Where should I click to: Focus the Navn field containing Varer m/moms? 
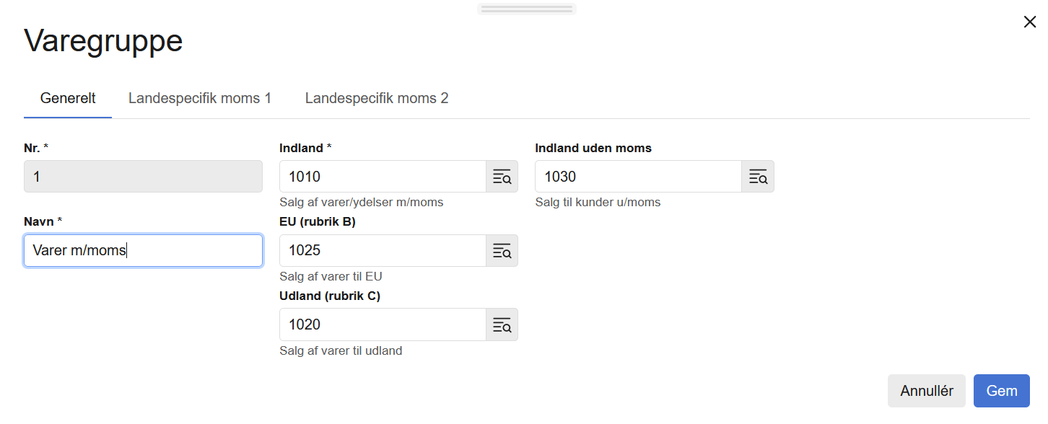coord(143,251)
